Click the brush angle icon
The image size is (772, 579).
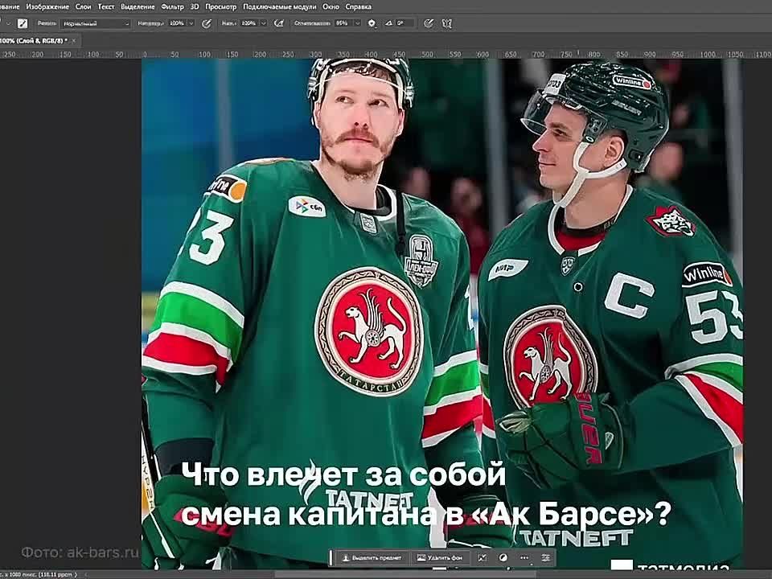388,23
